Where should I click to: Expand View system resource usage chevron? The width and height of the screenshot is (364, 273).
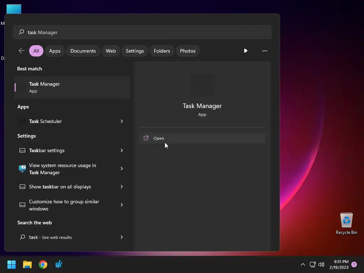coord(122,168)
